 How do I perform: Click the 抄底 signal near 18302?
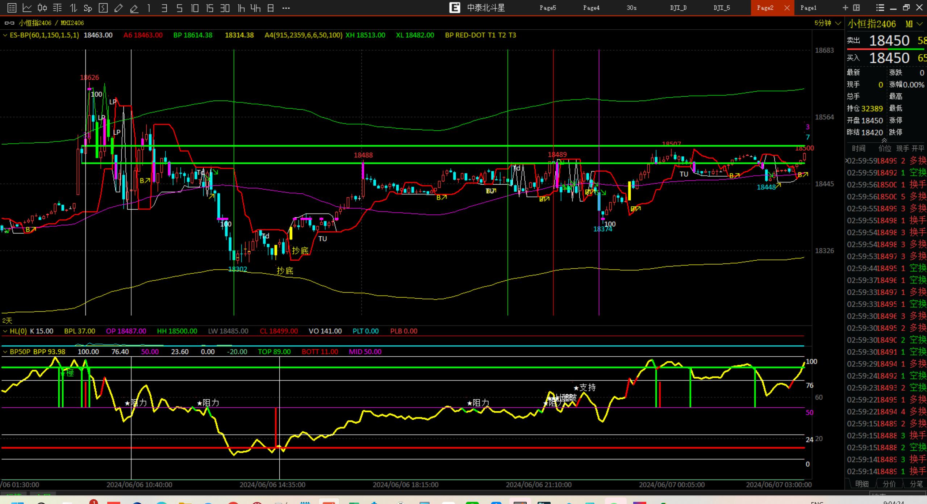coord(285,270)
